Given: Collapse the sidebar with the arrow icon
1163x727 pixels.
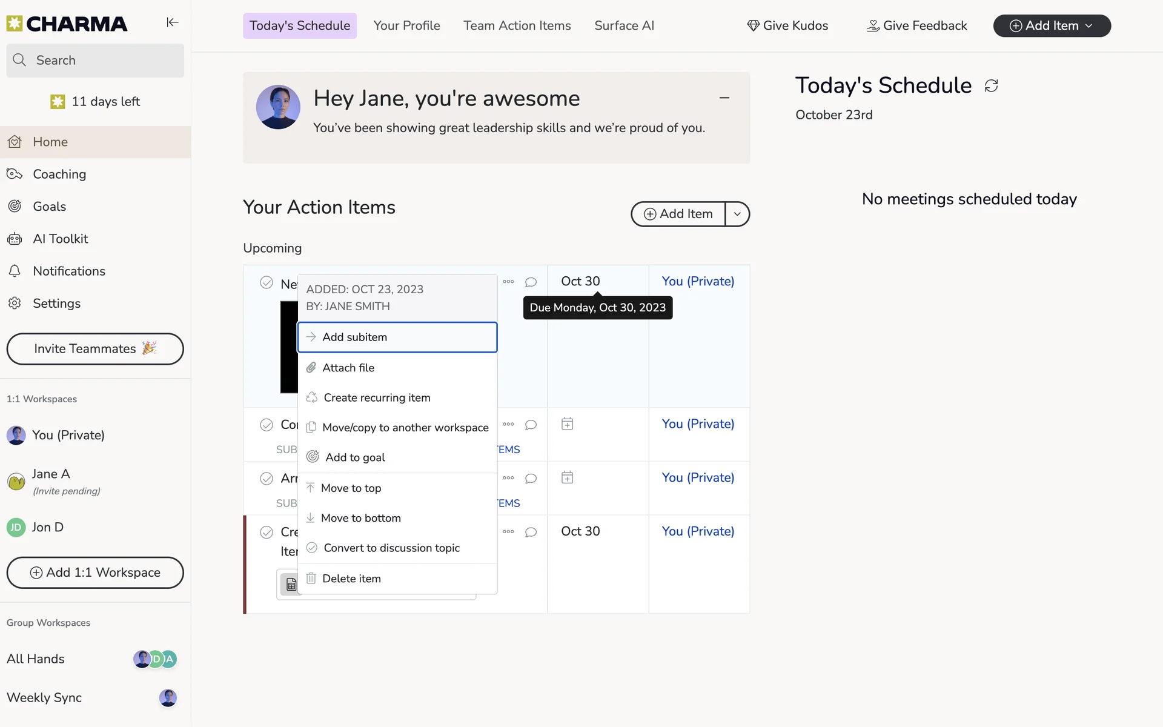Looking at the screenshot, I should [173, 22].
